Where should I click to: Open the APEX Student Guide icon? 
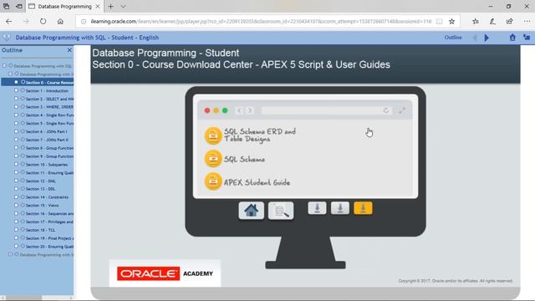(x=213, y=181)
